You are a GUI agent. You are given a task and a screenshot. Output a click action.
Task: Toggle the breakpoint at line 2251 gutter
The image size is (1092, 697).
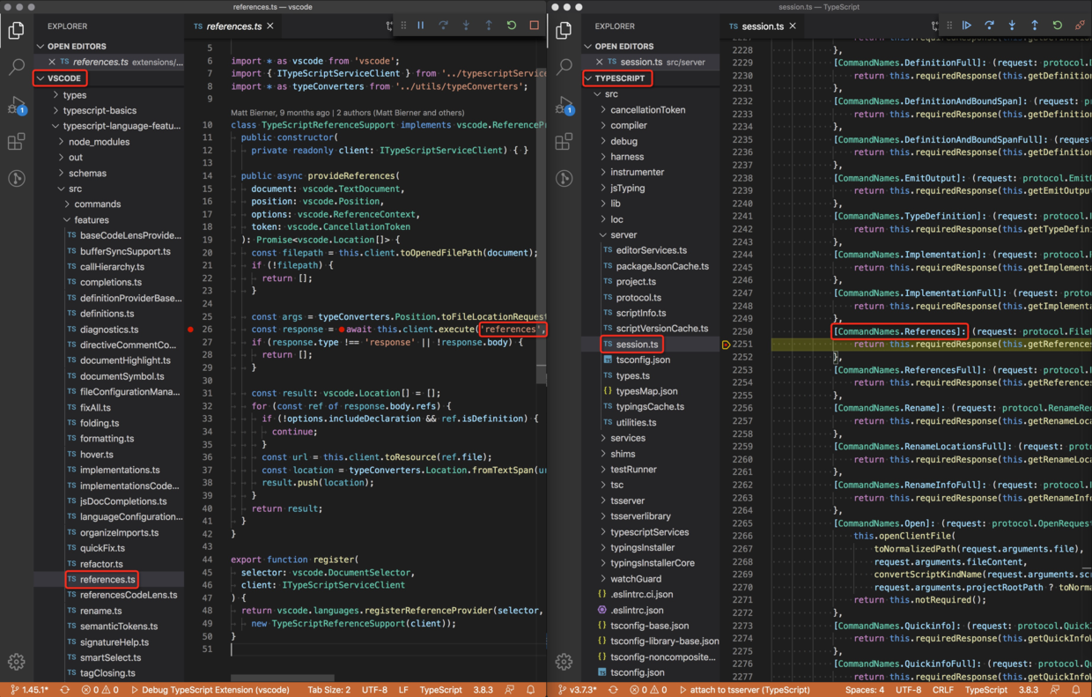(727, 345)
